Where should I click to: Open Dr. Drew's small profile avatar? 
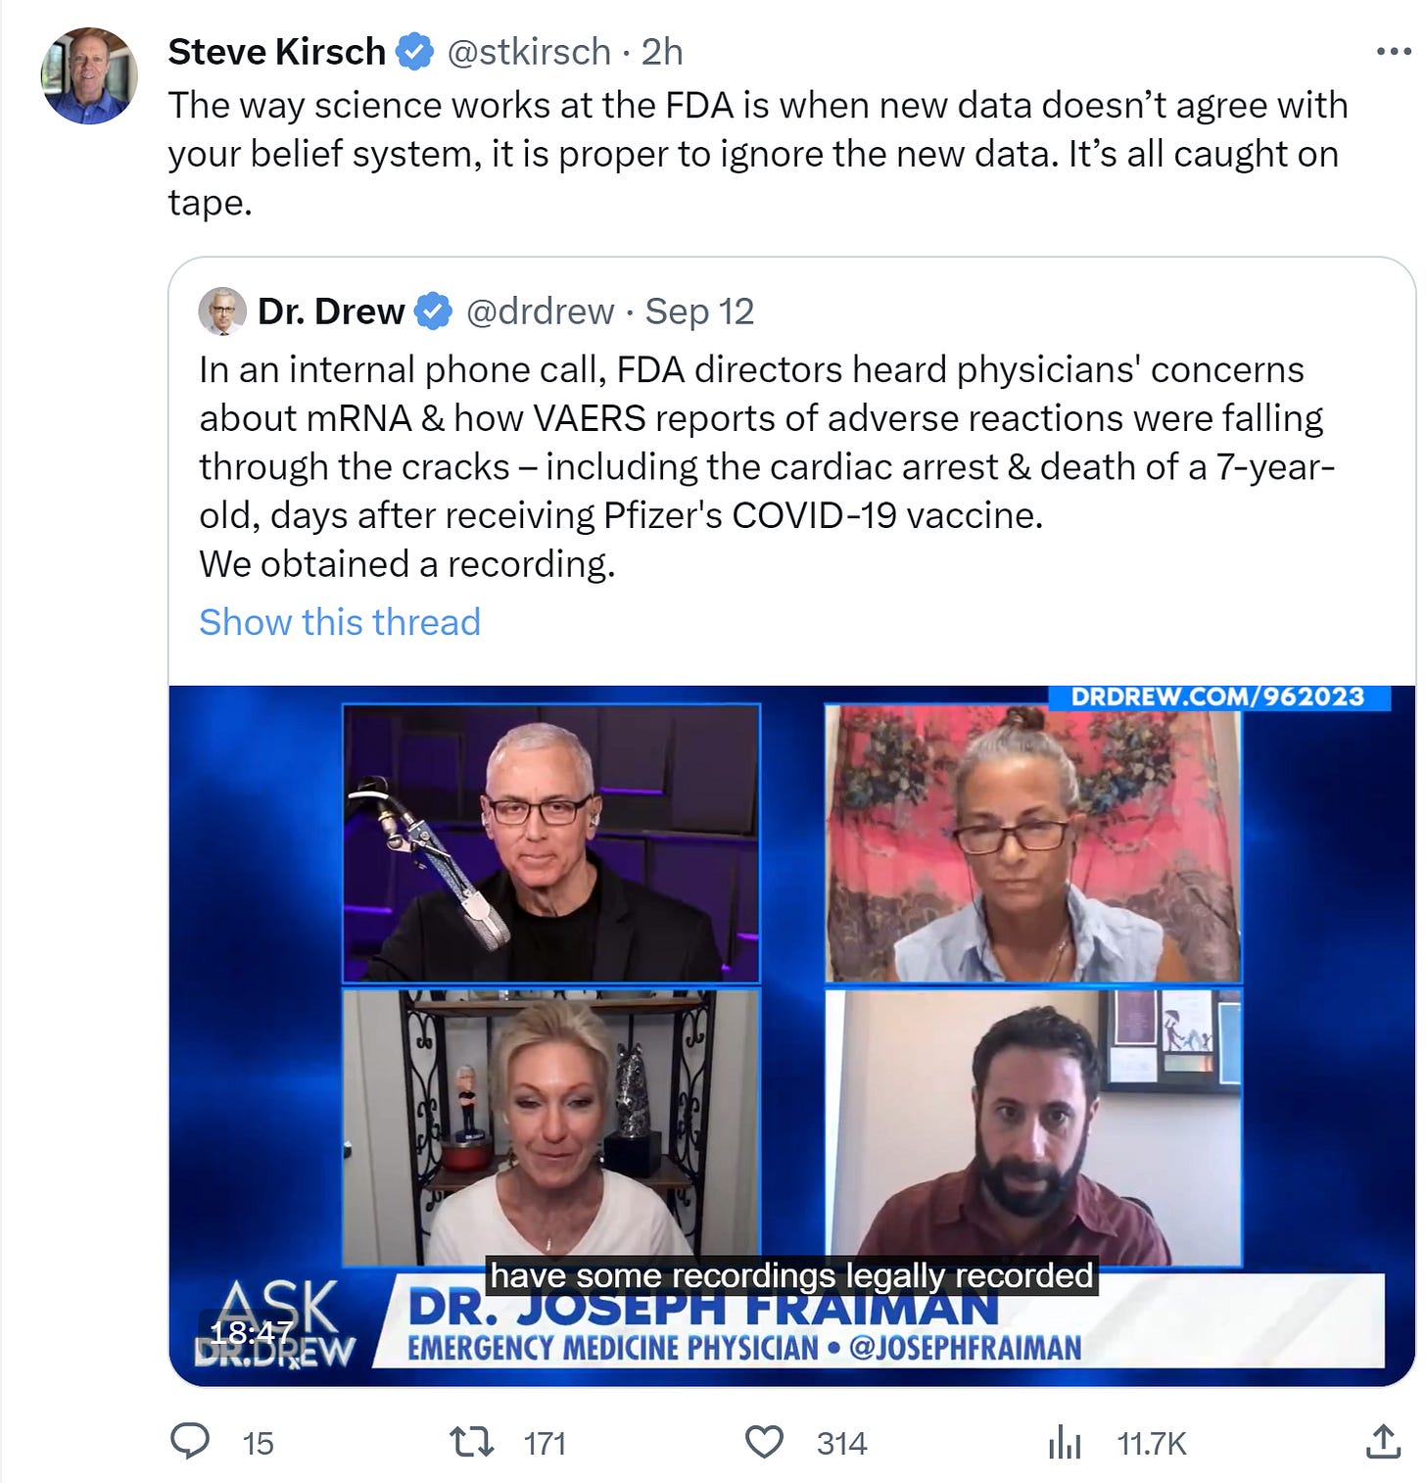pos(222,311)
